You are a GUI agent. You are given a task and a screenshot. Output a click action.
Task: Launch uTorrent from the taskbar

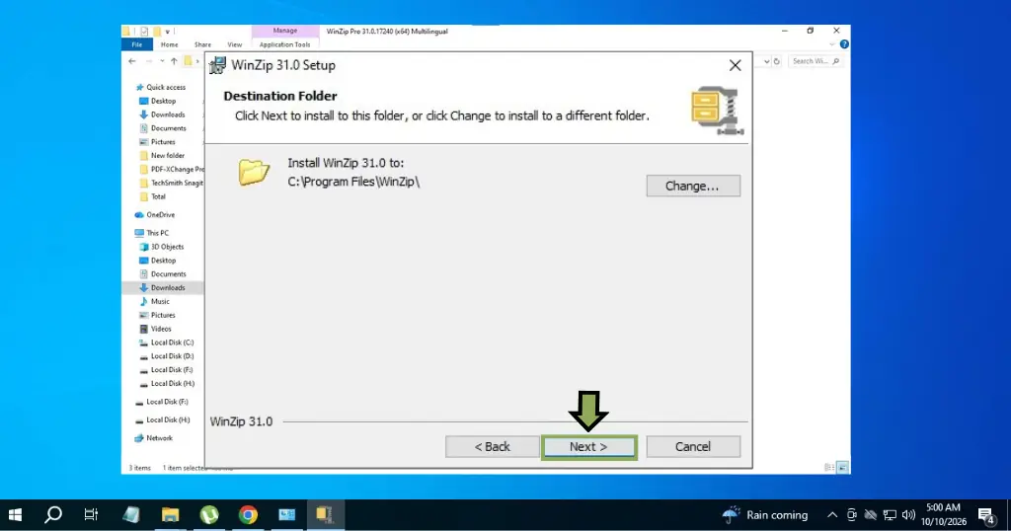tap(209, 514)
